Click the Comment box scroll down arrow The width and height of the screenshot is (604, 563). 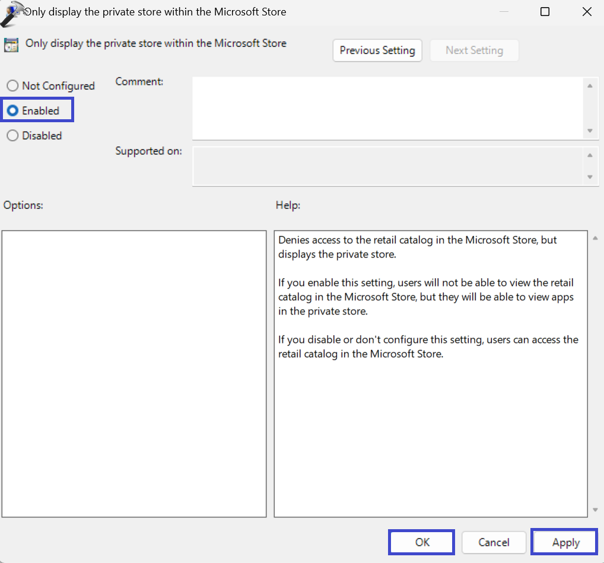point(589,131)
